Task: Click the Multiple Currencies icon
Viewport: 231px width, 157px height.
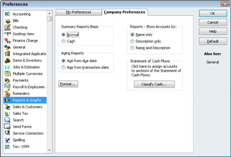Action: (7, 74)
